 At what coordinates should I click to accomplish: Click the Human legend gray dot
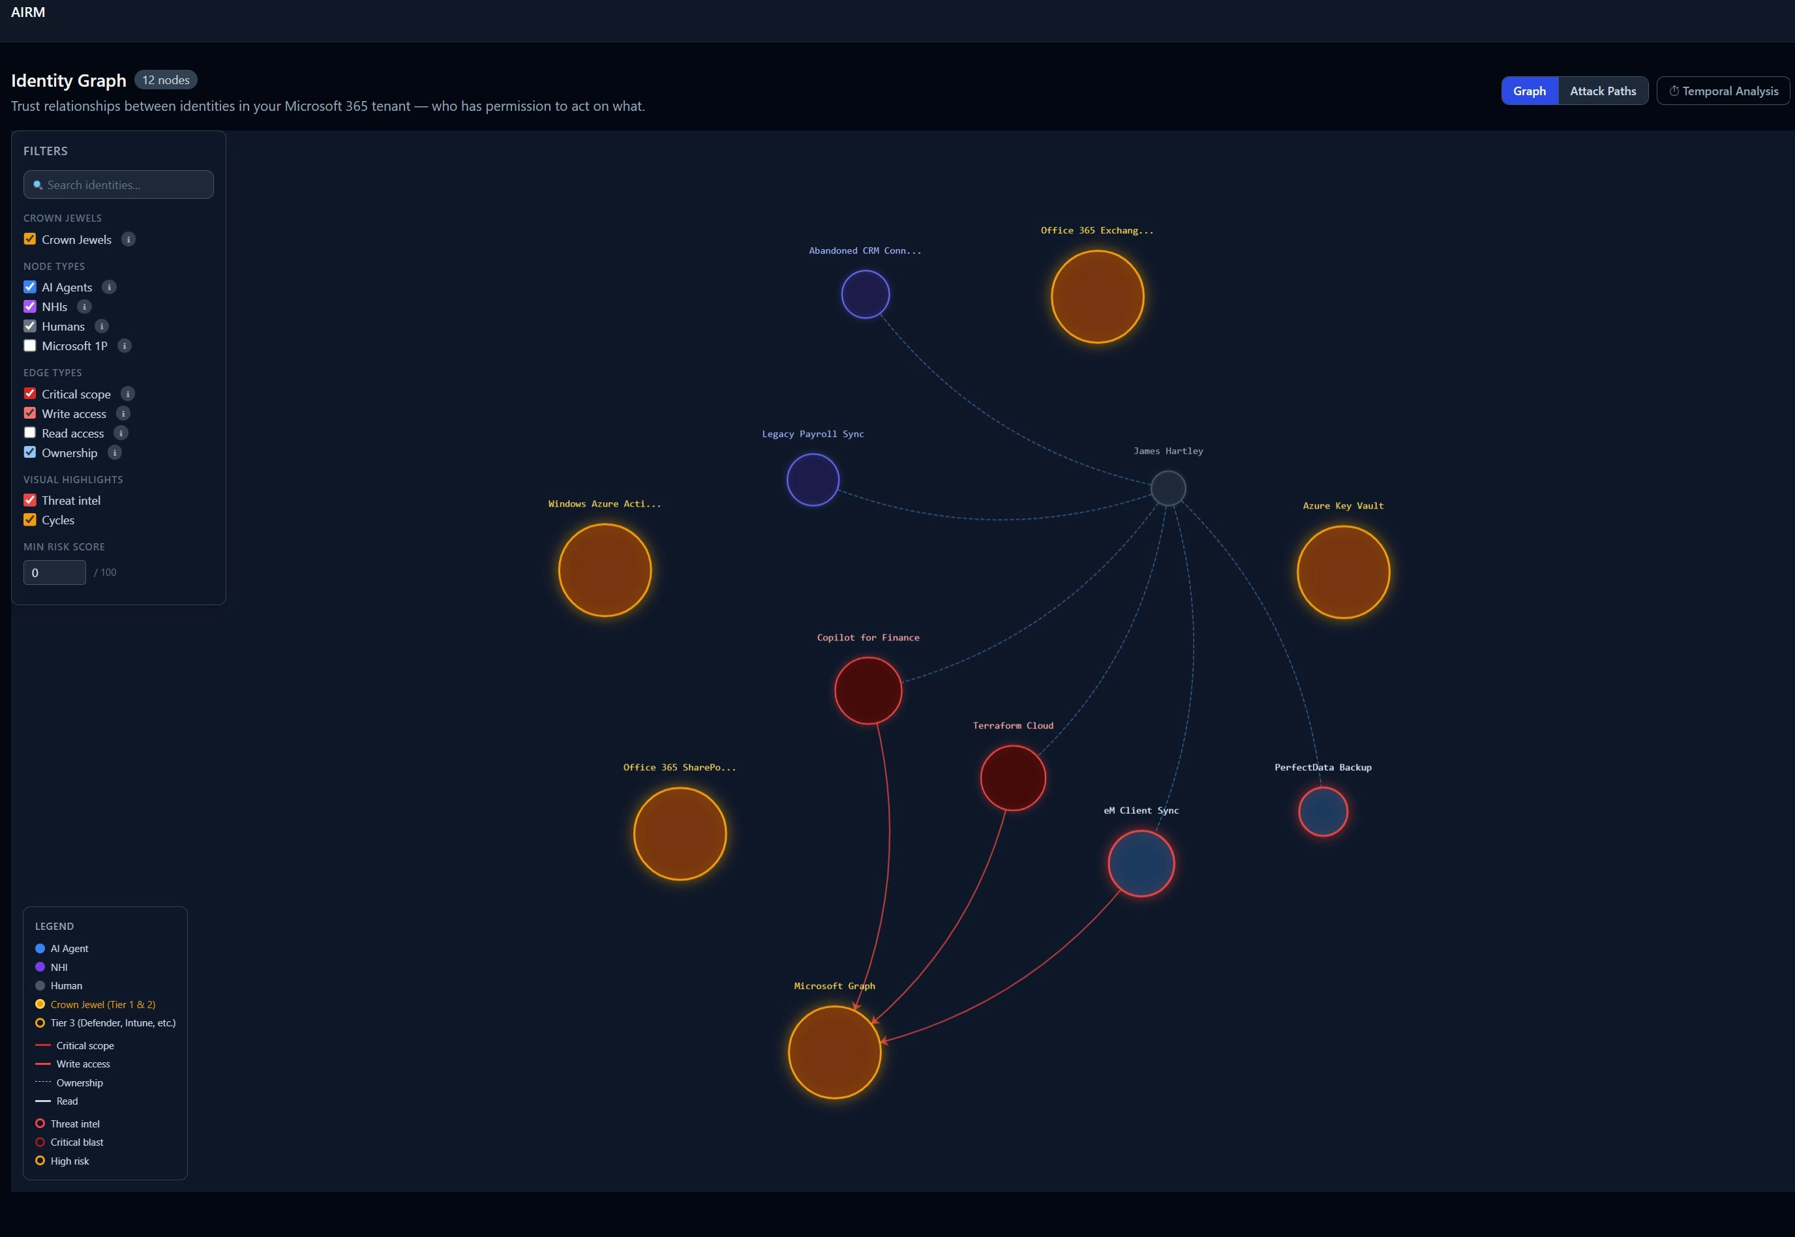pos(40,986)
